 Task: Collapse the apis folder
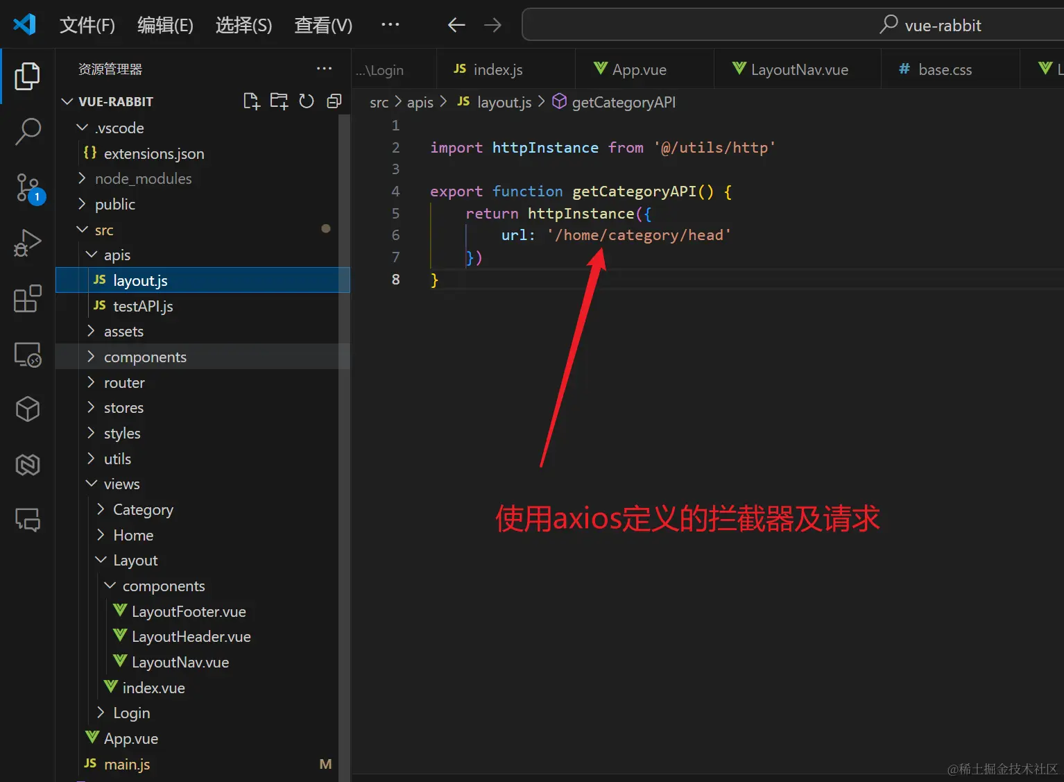tap(91, 255)
